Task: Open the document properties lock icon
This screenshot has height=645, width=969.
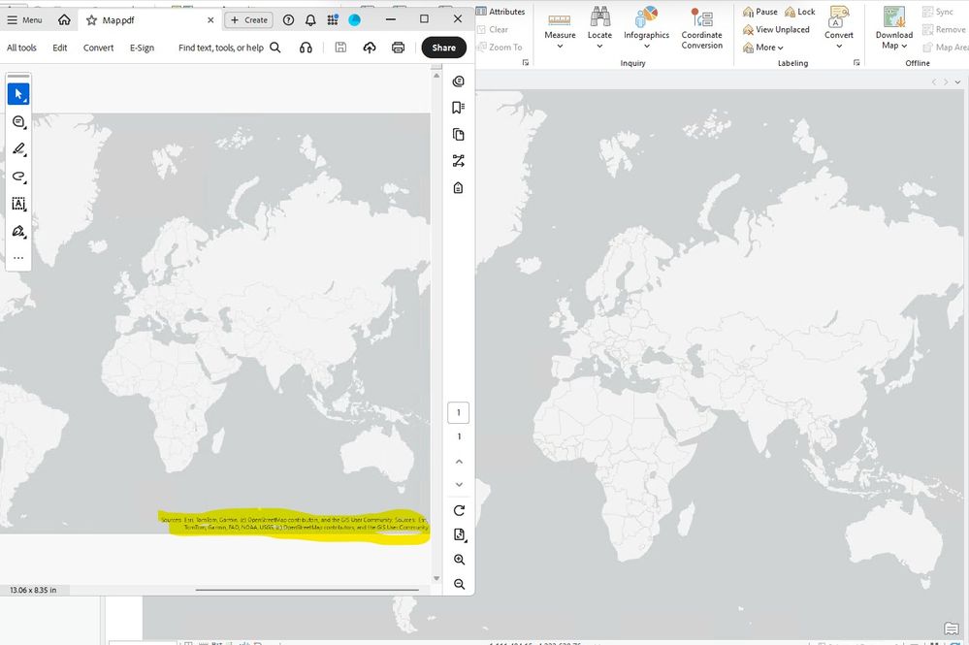Action: (x=459, y=188)
